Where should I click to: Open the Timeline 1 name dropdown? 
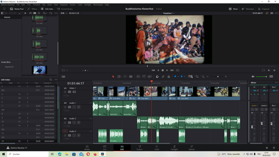click(169, 13)
